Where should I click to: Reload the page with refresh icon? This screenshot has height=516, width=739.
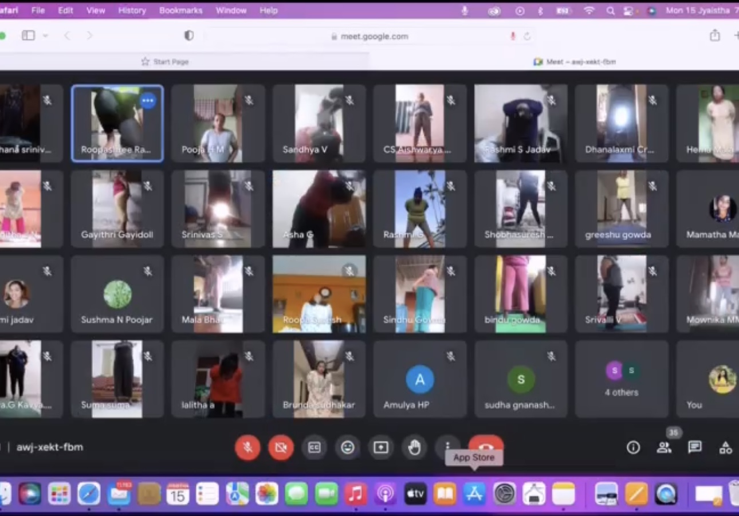click(527, 36)
